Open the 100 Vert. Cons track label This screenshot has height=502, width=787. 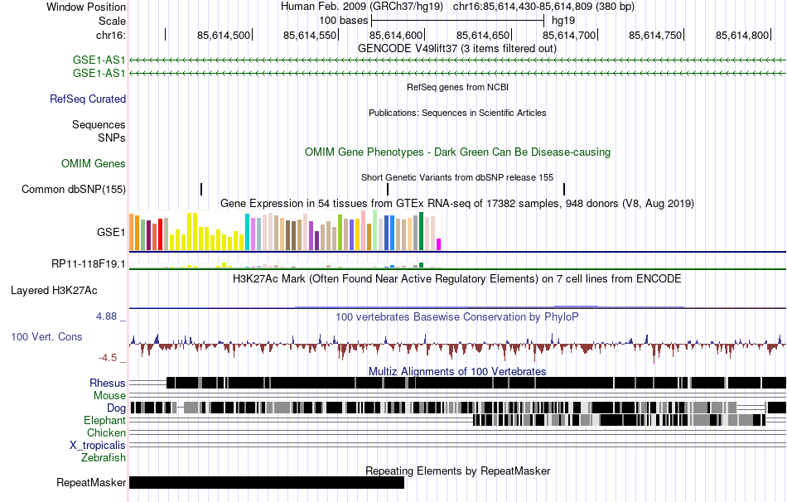click(46, 337)
